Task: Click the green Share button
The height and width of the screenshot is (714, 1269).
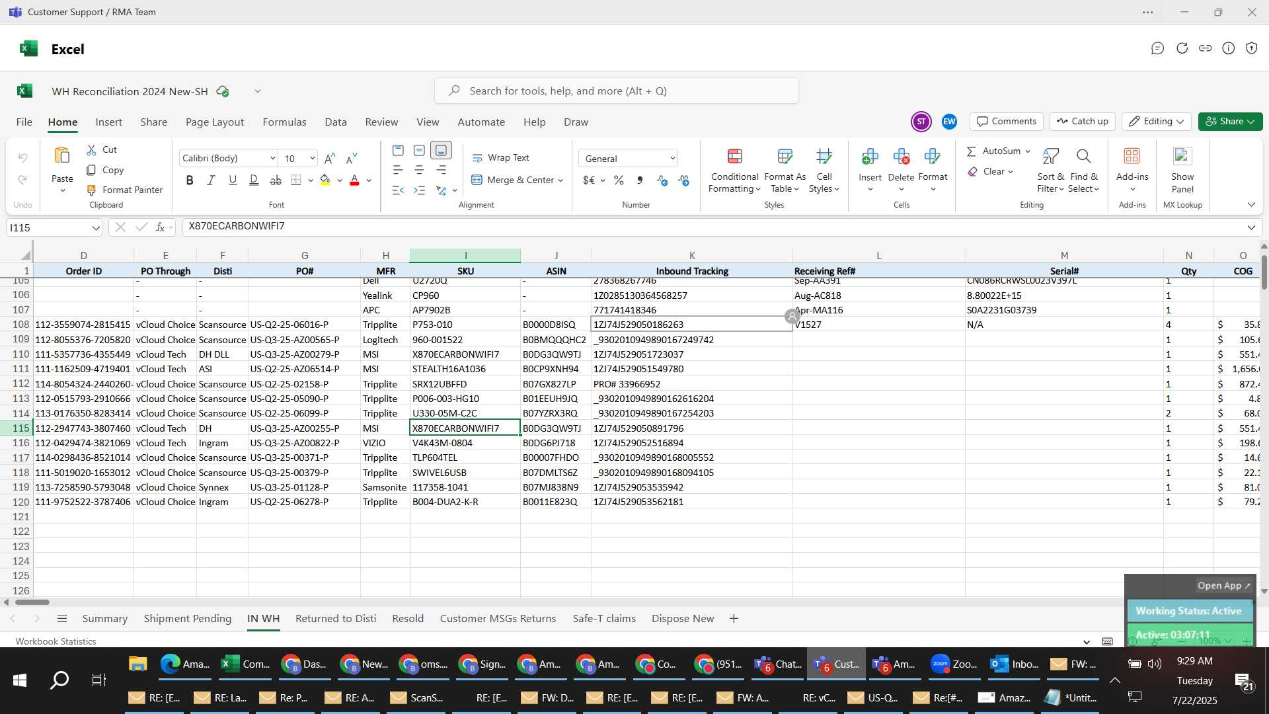Action: tap(1230, 122)
